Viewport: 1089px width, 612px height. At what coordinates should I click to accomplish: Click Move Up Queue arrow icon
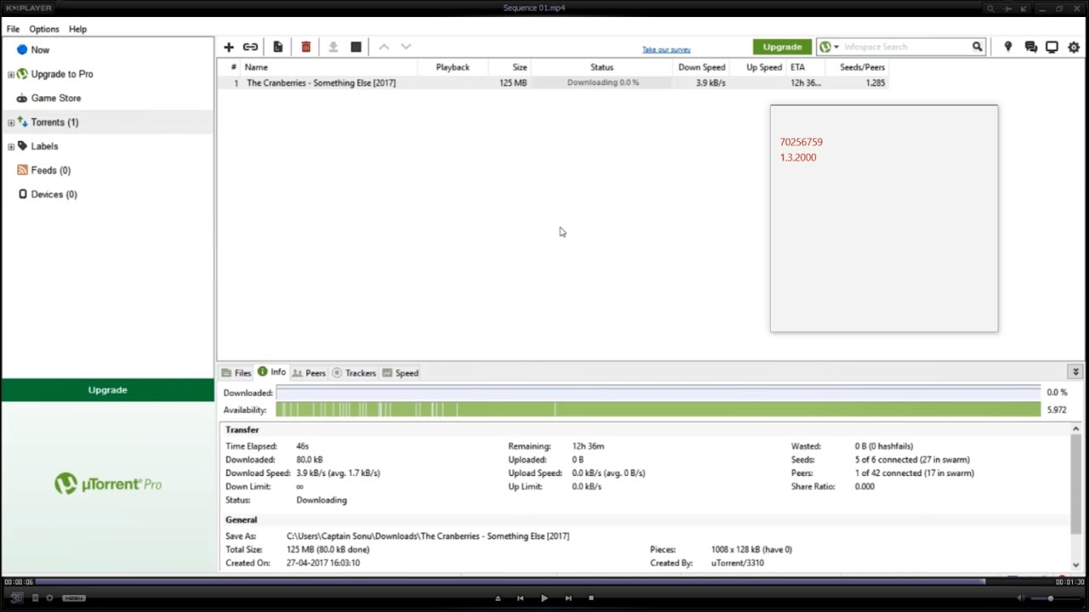[x=384, y=47]
